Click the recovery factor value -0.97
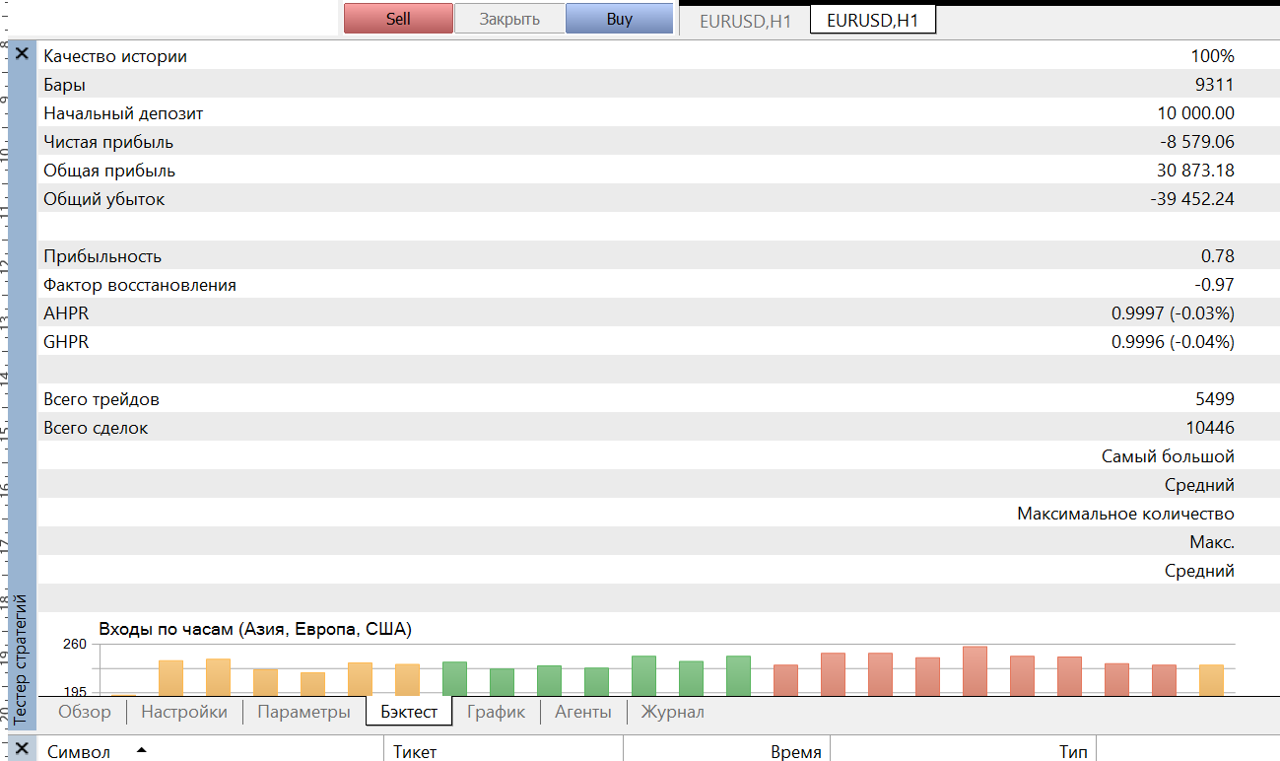 point(1215,285)
